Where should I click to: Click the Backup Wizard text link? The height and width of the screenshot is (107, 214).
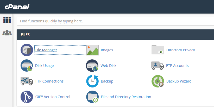coord(179,81)
